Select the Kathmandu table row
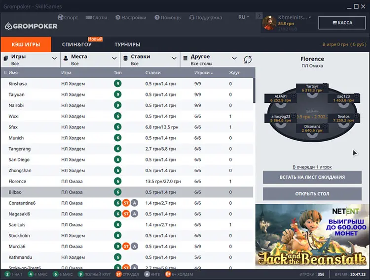 pyautogui.click(x=127, y=257)
